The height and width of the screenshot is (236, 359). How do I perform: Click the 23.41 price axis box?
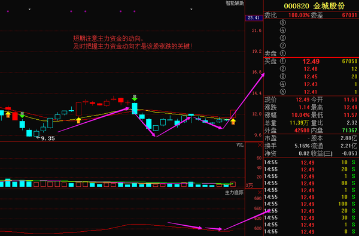coord(254,18)
